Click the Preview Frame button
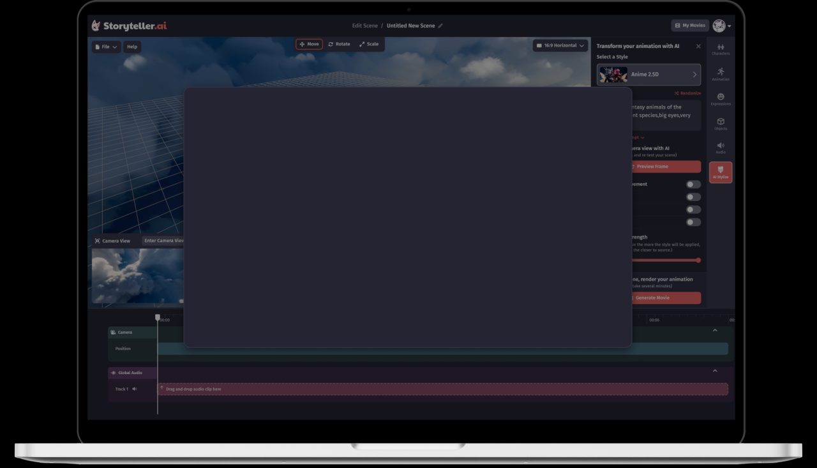 (x=666, y=167)
